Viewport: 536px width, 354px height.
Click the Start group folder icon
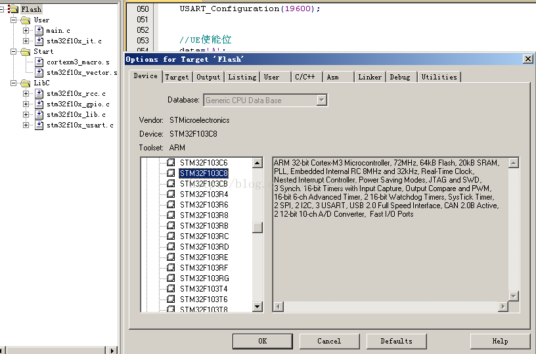pyautogui.click(x=26, y=52)
